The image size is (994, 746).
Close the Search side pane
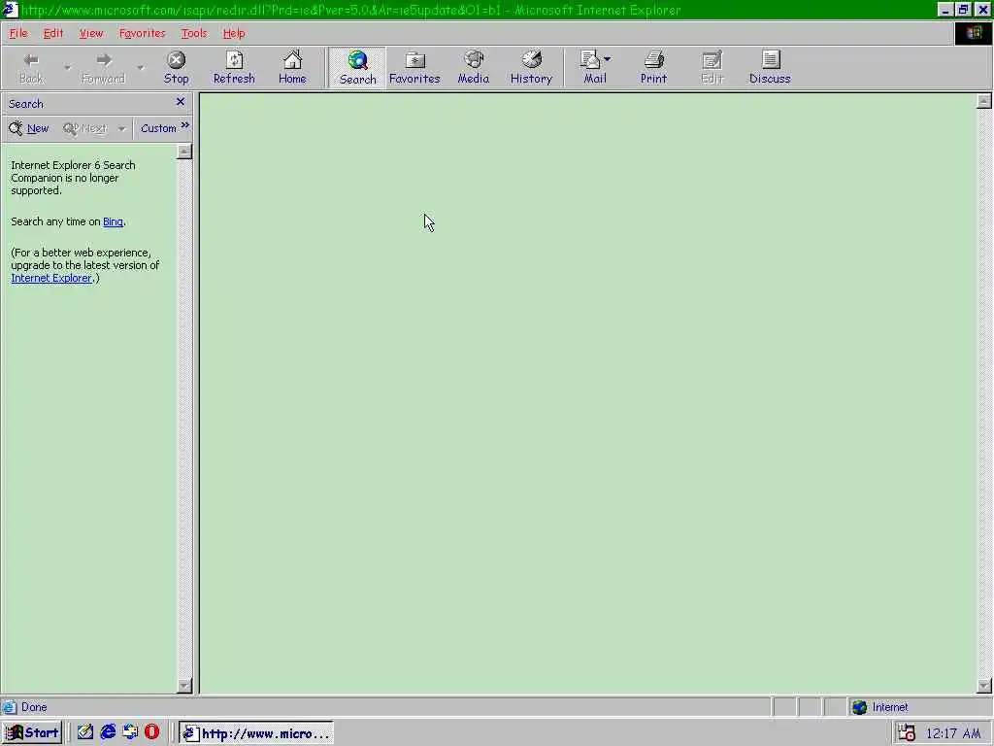pyautogui.click(x=180, y=101)
